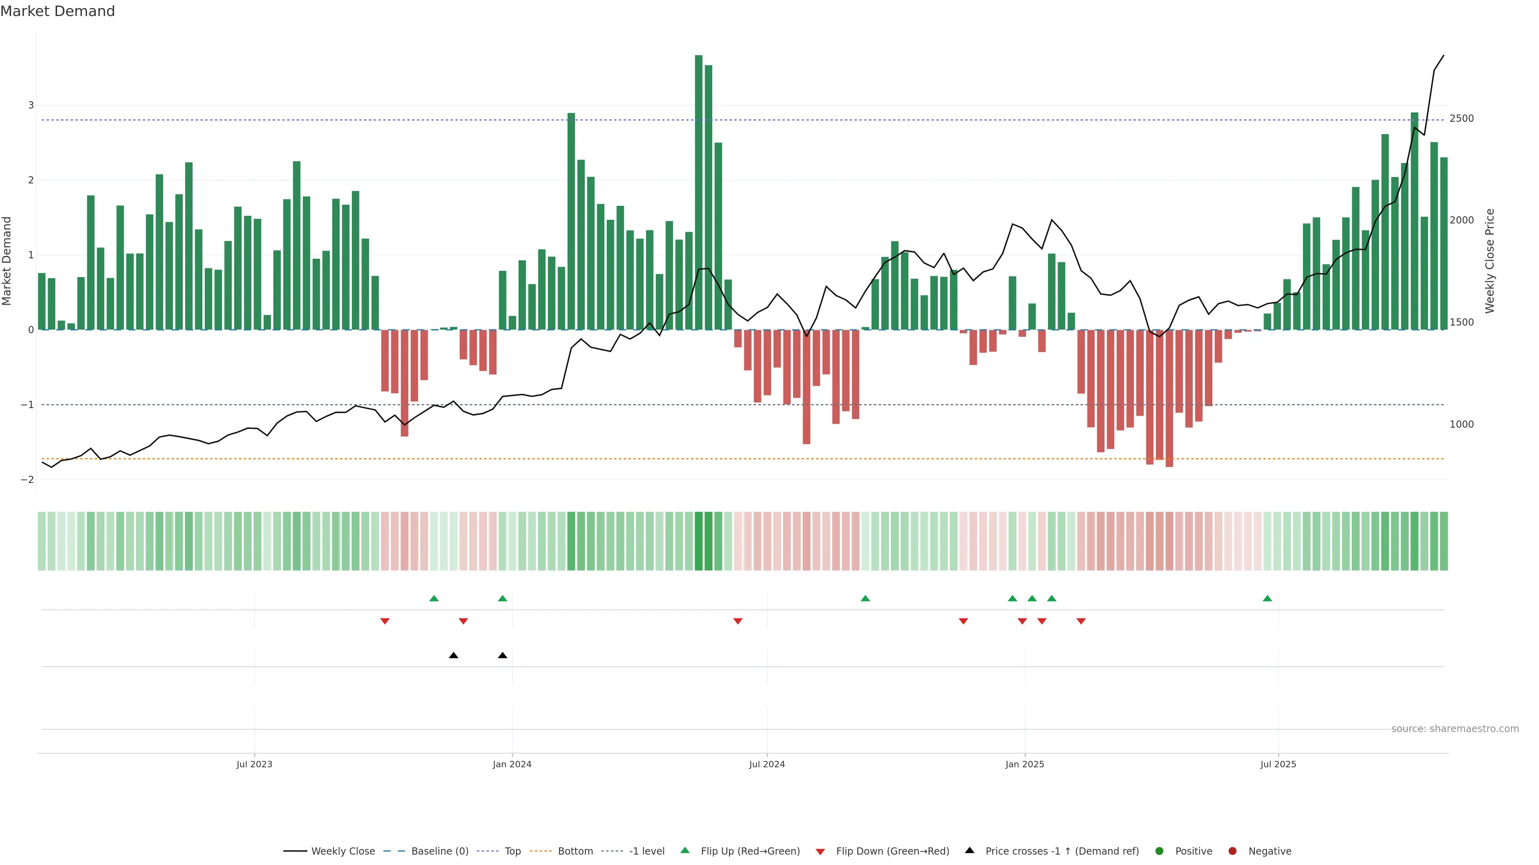Click green Flip Up triangle icon in legend

click(x=685, y=851)
